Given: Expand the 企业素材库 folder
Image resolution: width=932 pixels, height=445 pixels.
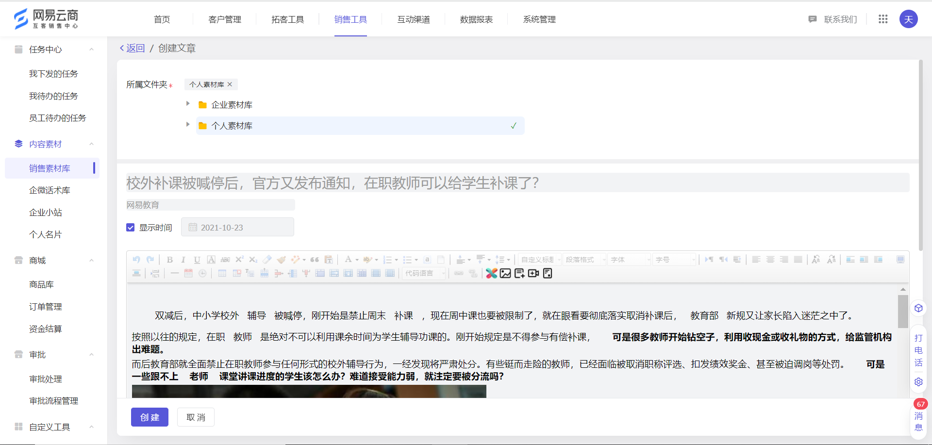Looking at the screenshot, I should click(188, 104).
